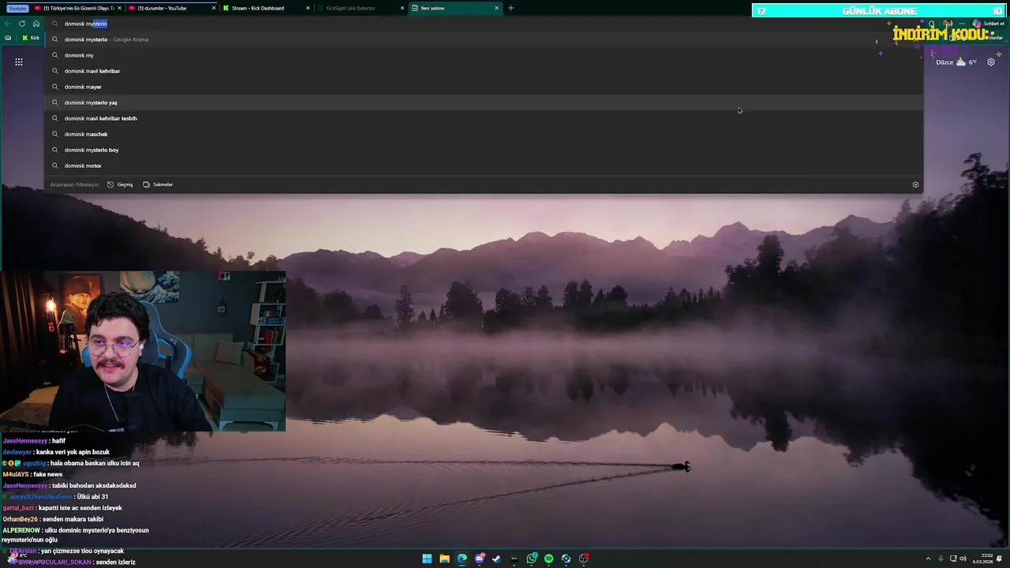
Task: Open Windows Start menu
Action: [x=427, y=559]
